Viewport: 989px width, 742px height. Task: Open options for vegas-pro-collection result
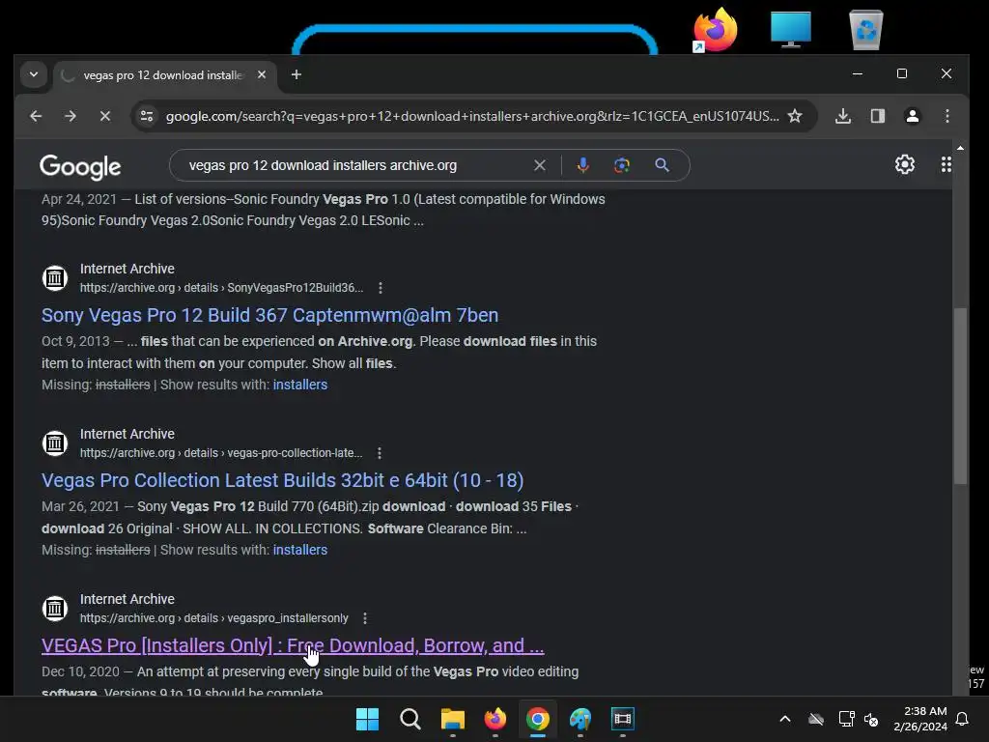click(x=379, y=453)
